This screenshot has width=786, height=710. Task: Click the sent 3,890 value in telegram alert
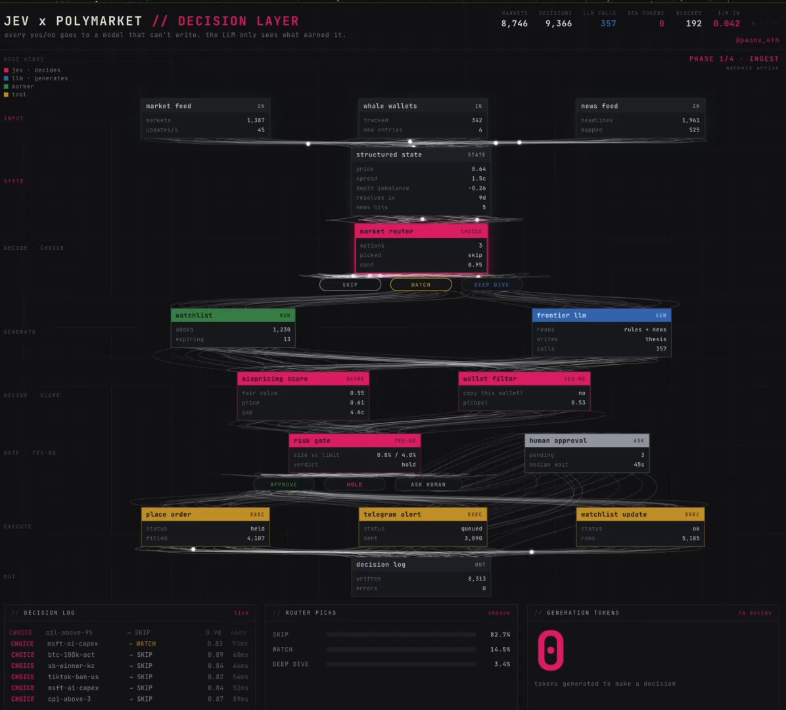(x=473, y=538)
